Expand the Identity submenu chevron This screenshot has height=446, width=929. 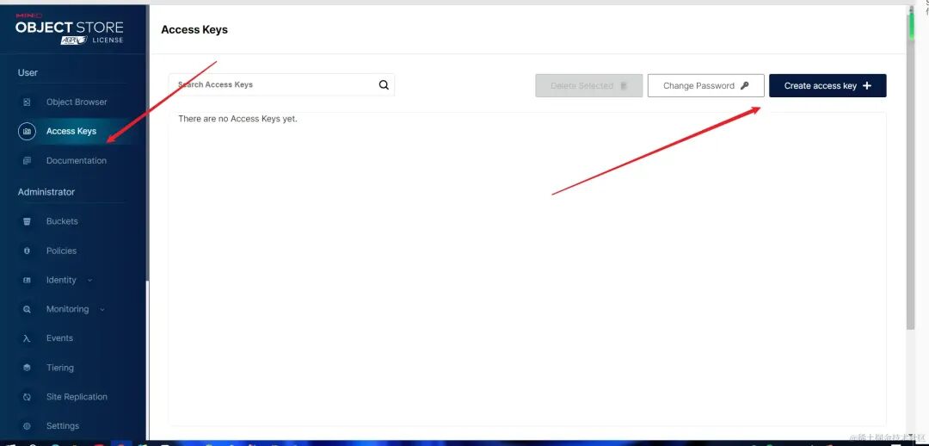pos(89,280)
